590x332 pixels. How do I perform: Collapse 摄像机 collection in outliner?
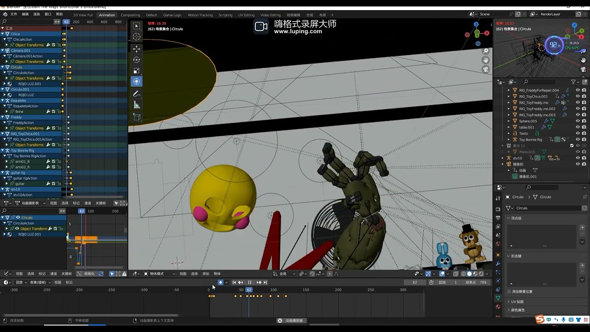click(x=503, y=164)
